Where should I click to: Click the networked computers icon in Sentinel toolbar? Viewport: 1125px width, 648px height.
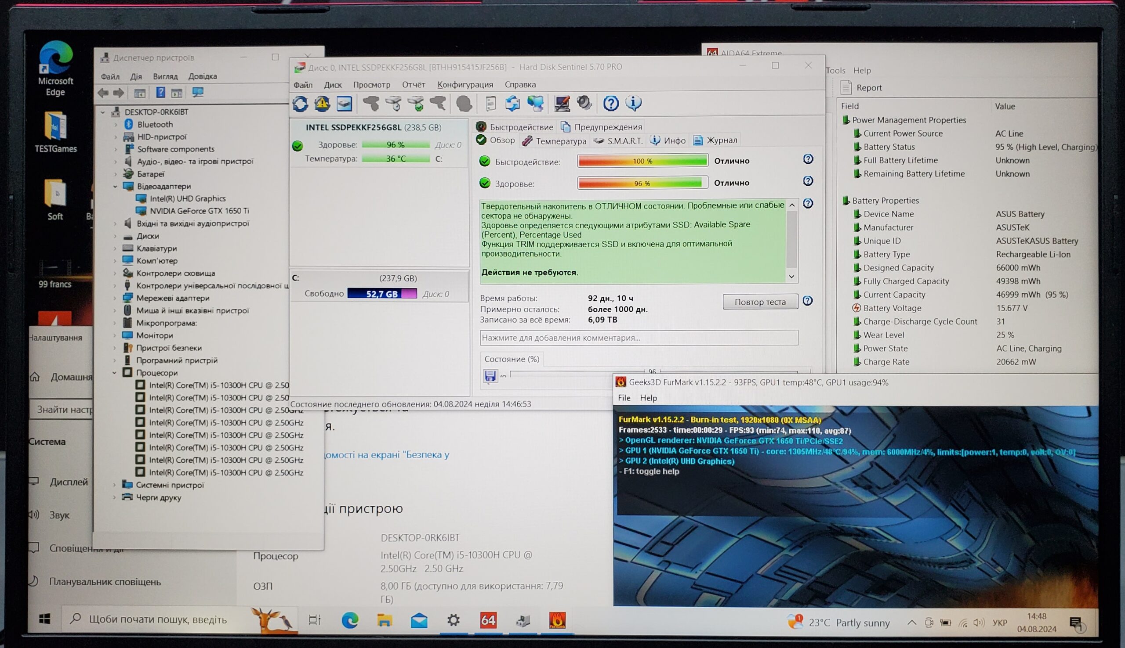[535, 104]
